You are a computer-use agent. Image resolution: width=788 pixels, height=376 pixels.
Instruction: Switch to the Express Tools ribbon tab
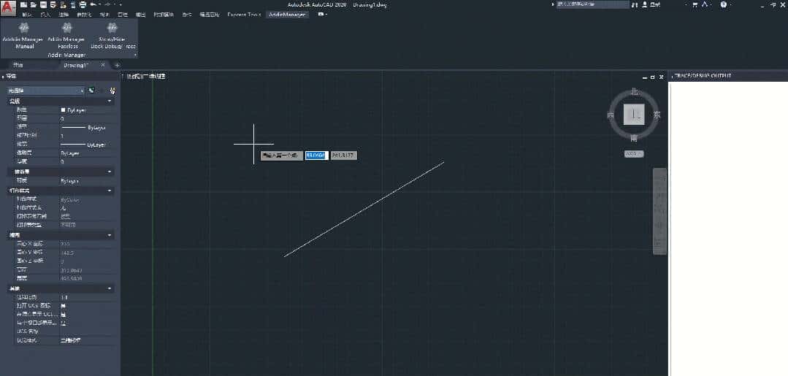click(244, 15)
